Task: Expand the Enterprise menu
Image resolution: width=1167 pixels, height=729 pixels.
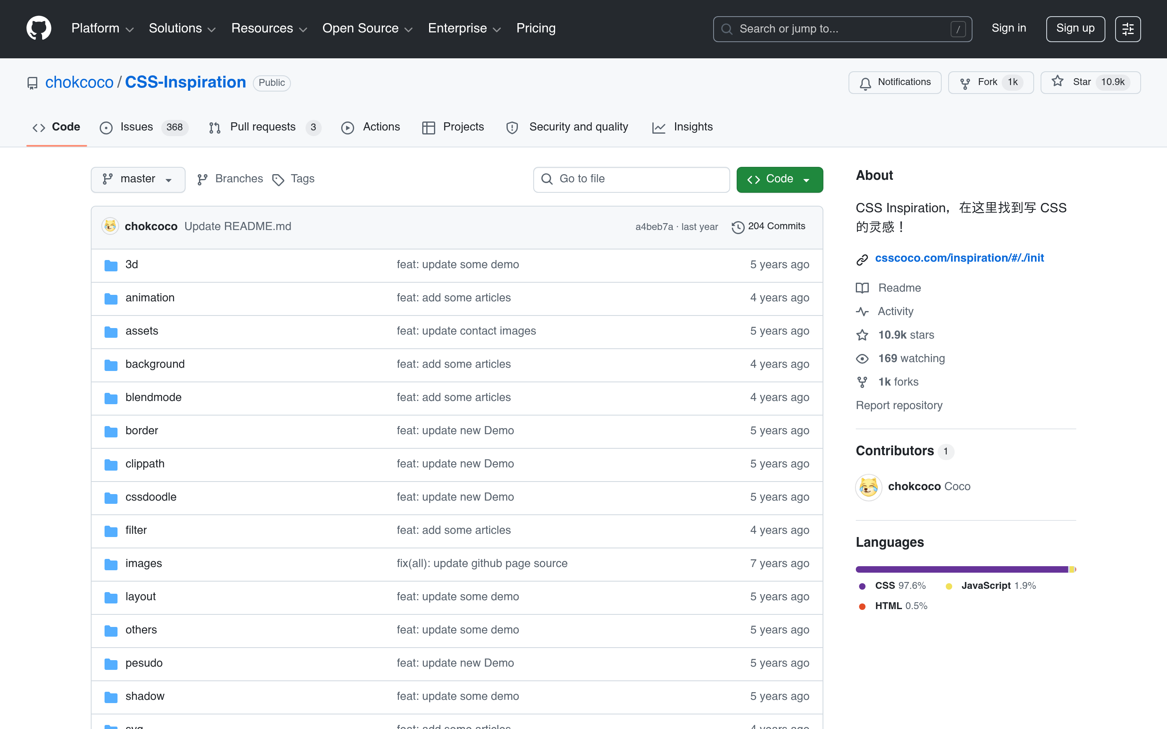Action: point(464,28)
